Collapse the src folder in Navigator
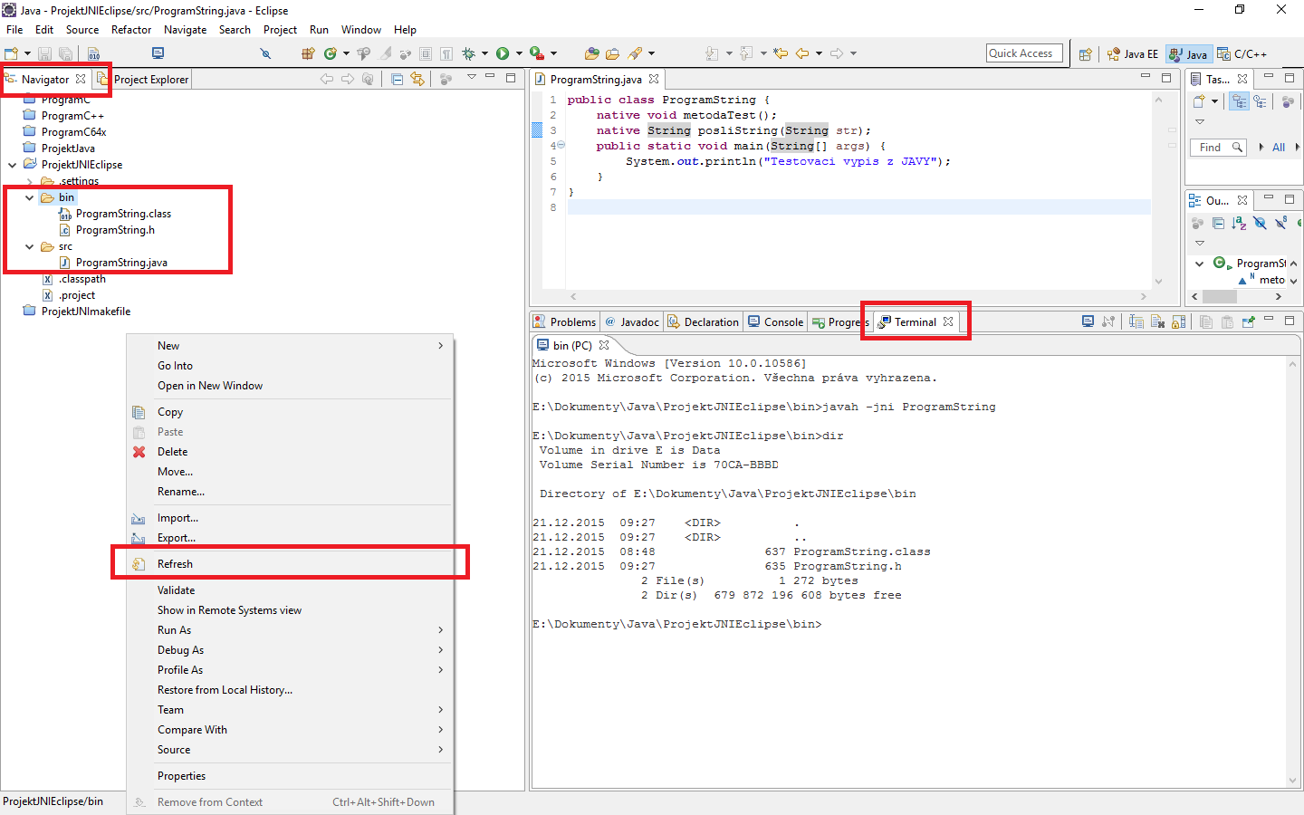Image resolution: width=1304 pixels, height=815 pixels. [29, 245]
